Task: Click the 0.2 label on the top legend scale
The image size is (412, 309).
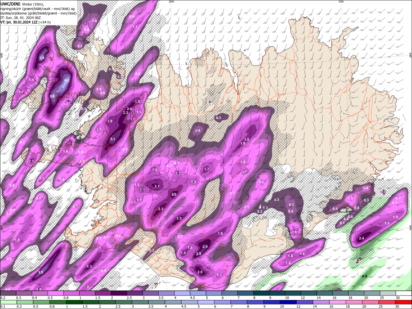Action: 3,298
